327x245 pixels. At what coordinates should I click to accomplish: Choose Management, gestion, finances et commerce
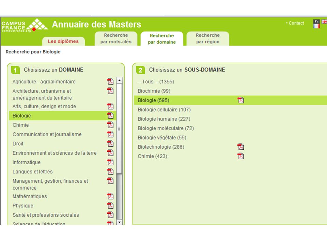click(50, 184)
